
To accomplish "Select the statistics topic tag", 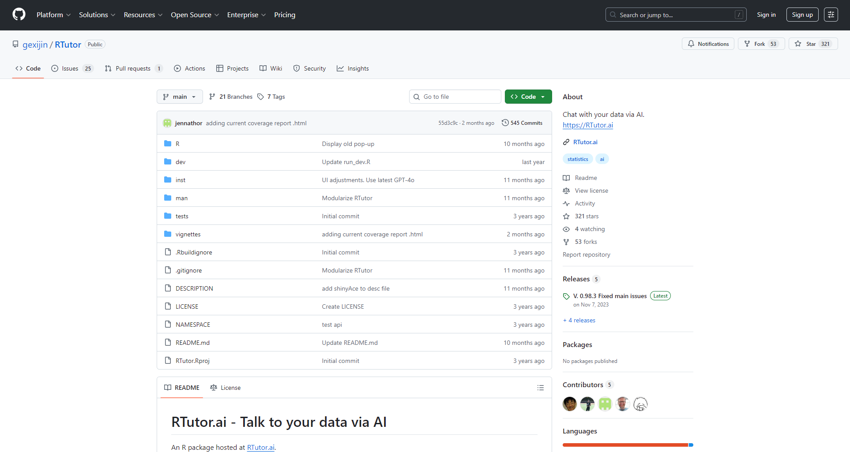I will (577, 159).
